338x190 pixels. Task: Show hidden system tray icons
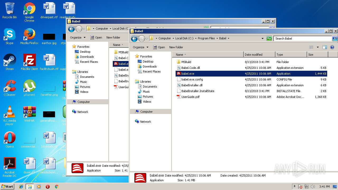tap(295, 187)
